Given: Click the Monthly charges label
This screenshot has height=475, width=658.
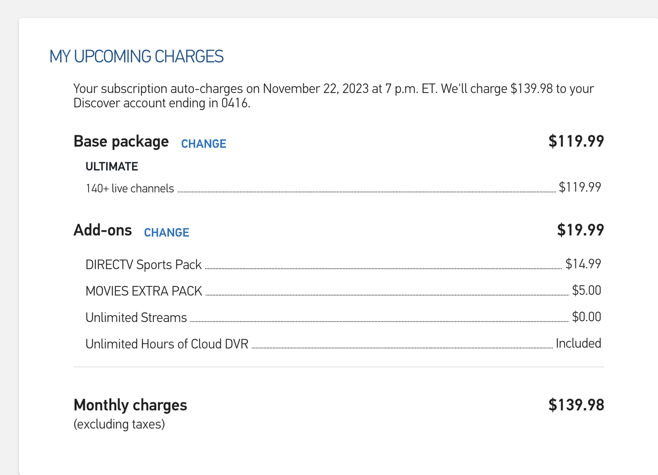Looking at the screenshot, I should click(130, 405).
